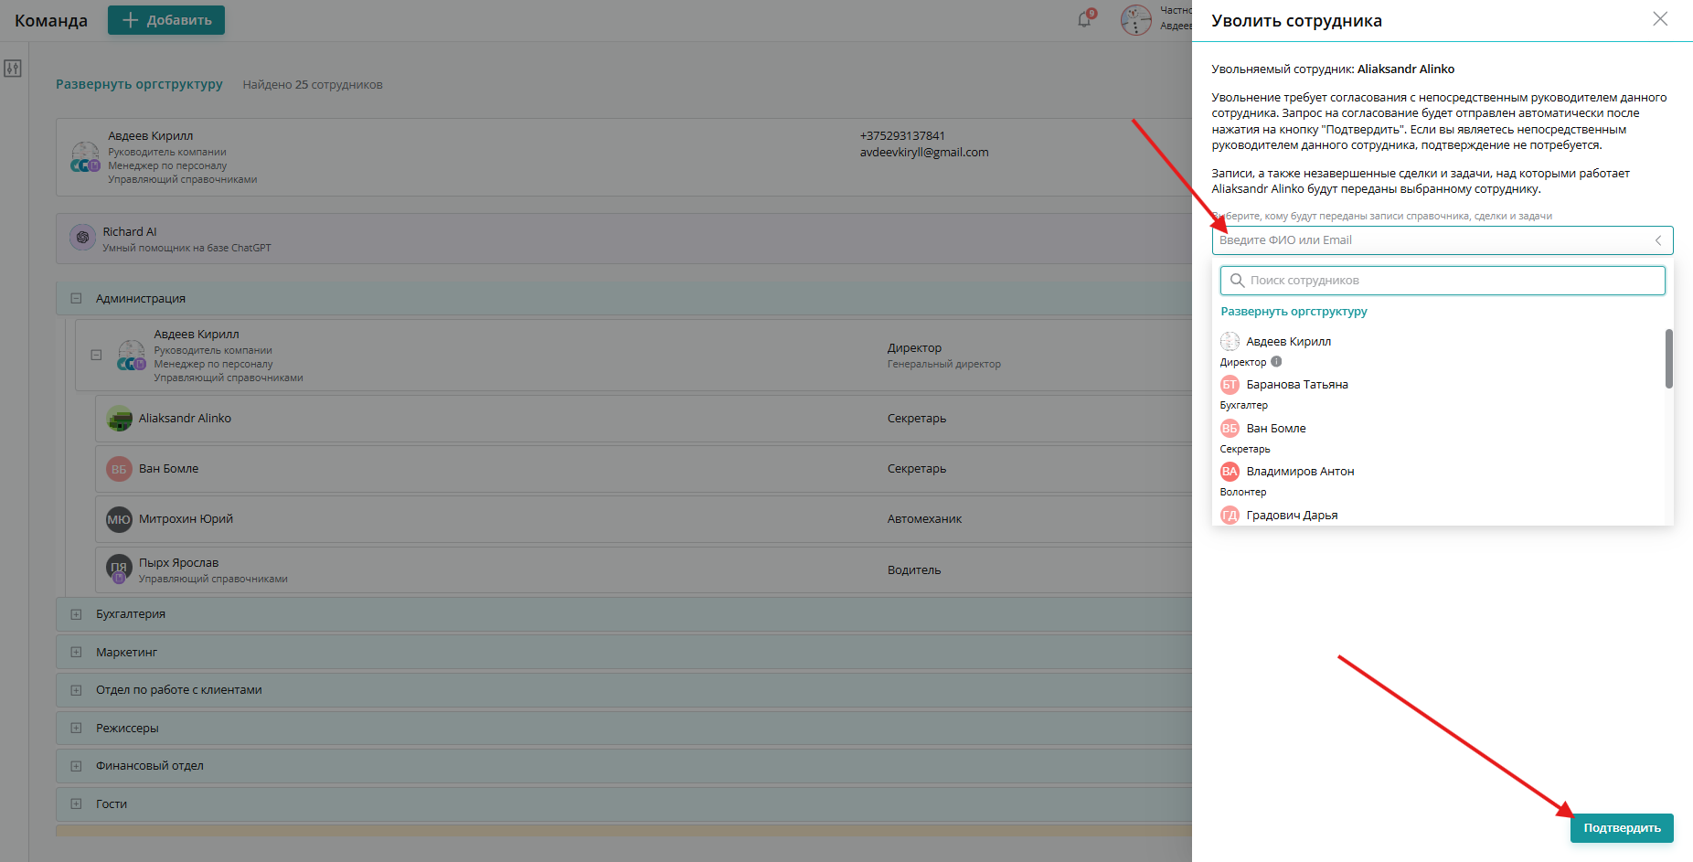Click the info icon next to Директор

1276,362
